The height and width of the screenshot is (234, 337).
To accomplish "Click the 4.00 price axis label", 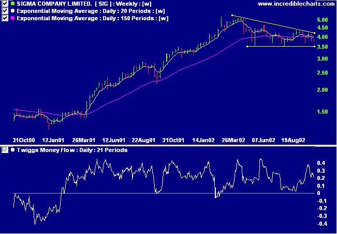I will point(323,37).
